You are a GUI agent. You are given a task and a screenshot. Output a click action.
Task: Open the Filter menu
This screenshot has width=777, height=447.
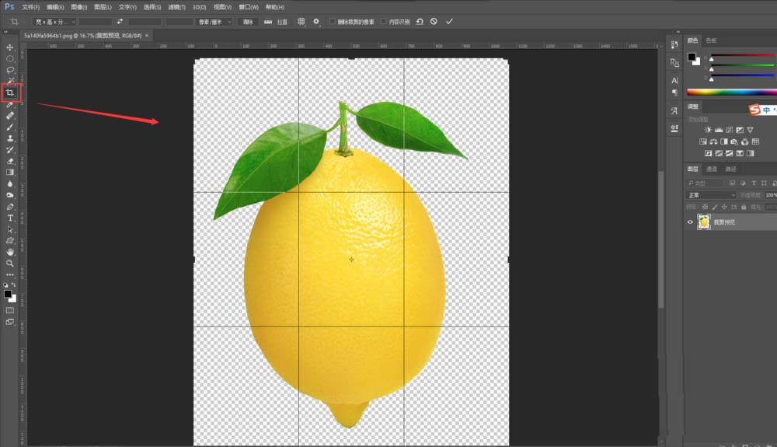tap(176, 7)
